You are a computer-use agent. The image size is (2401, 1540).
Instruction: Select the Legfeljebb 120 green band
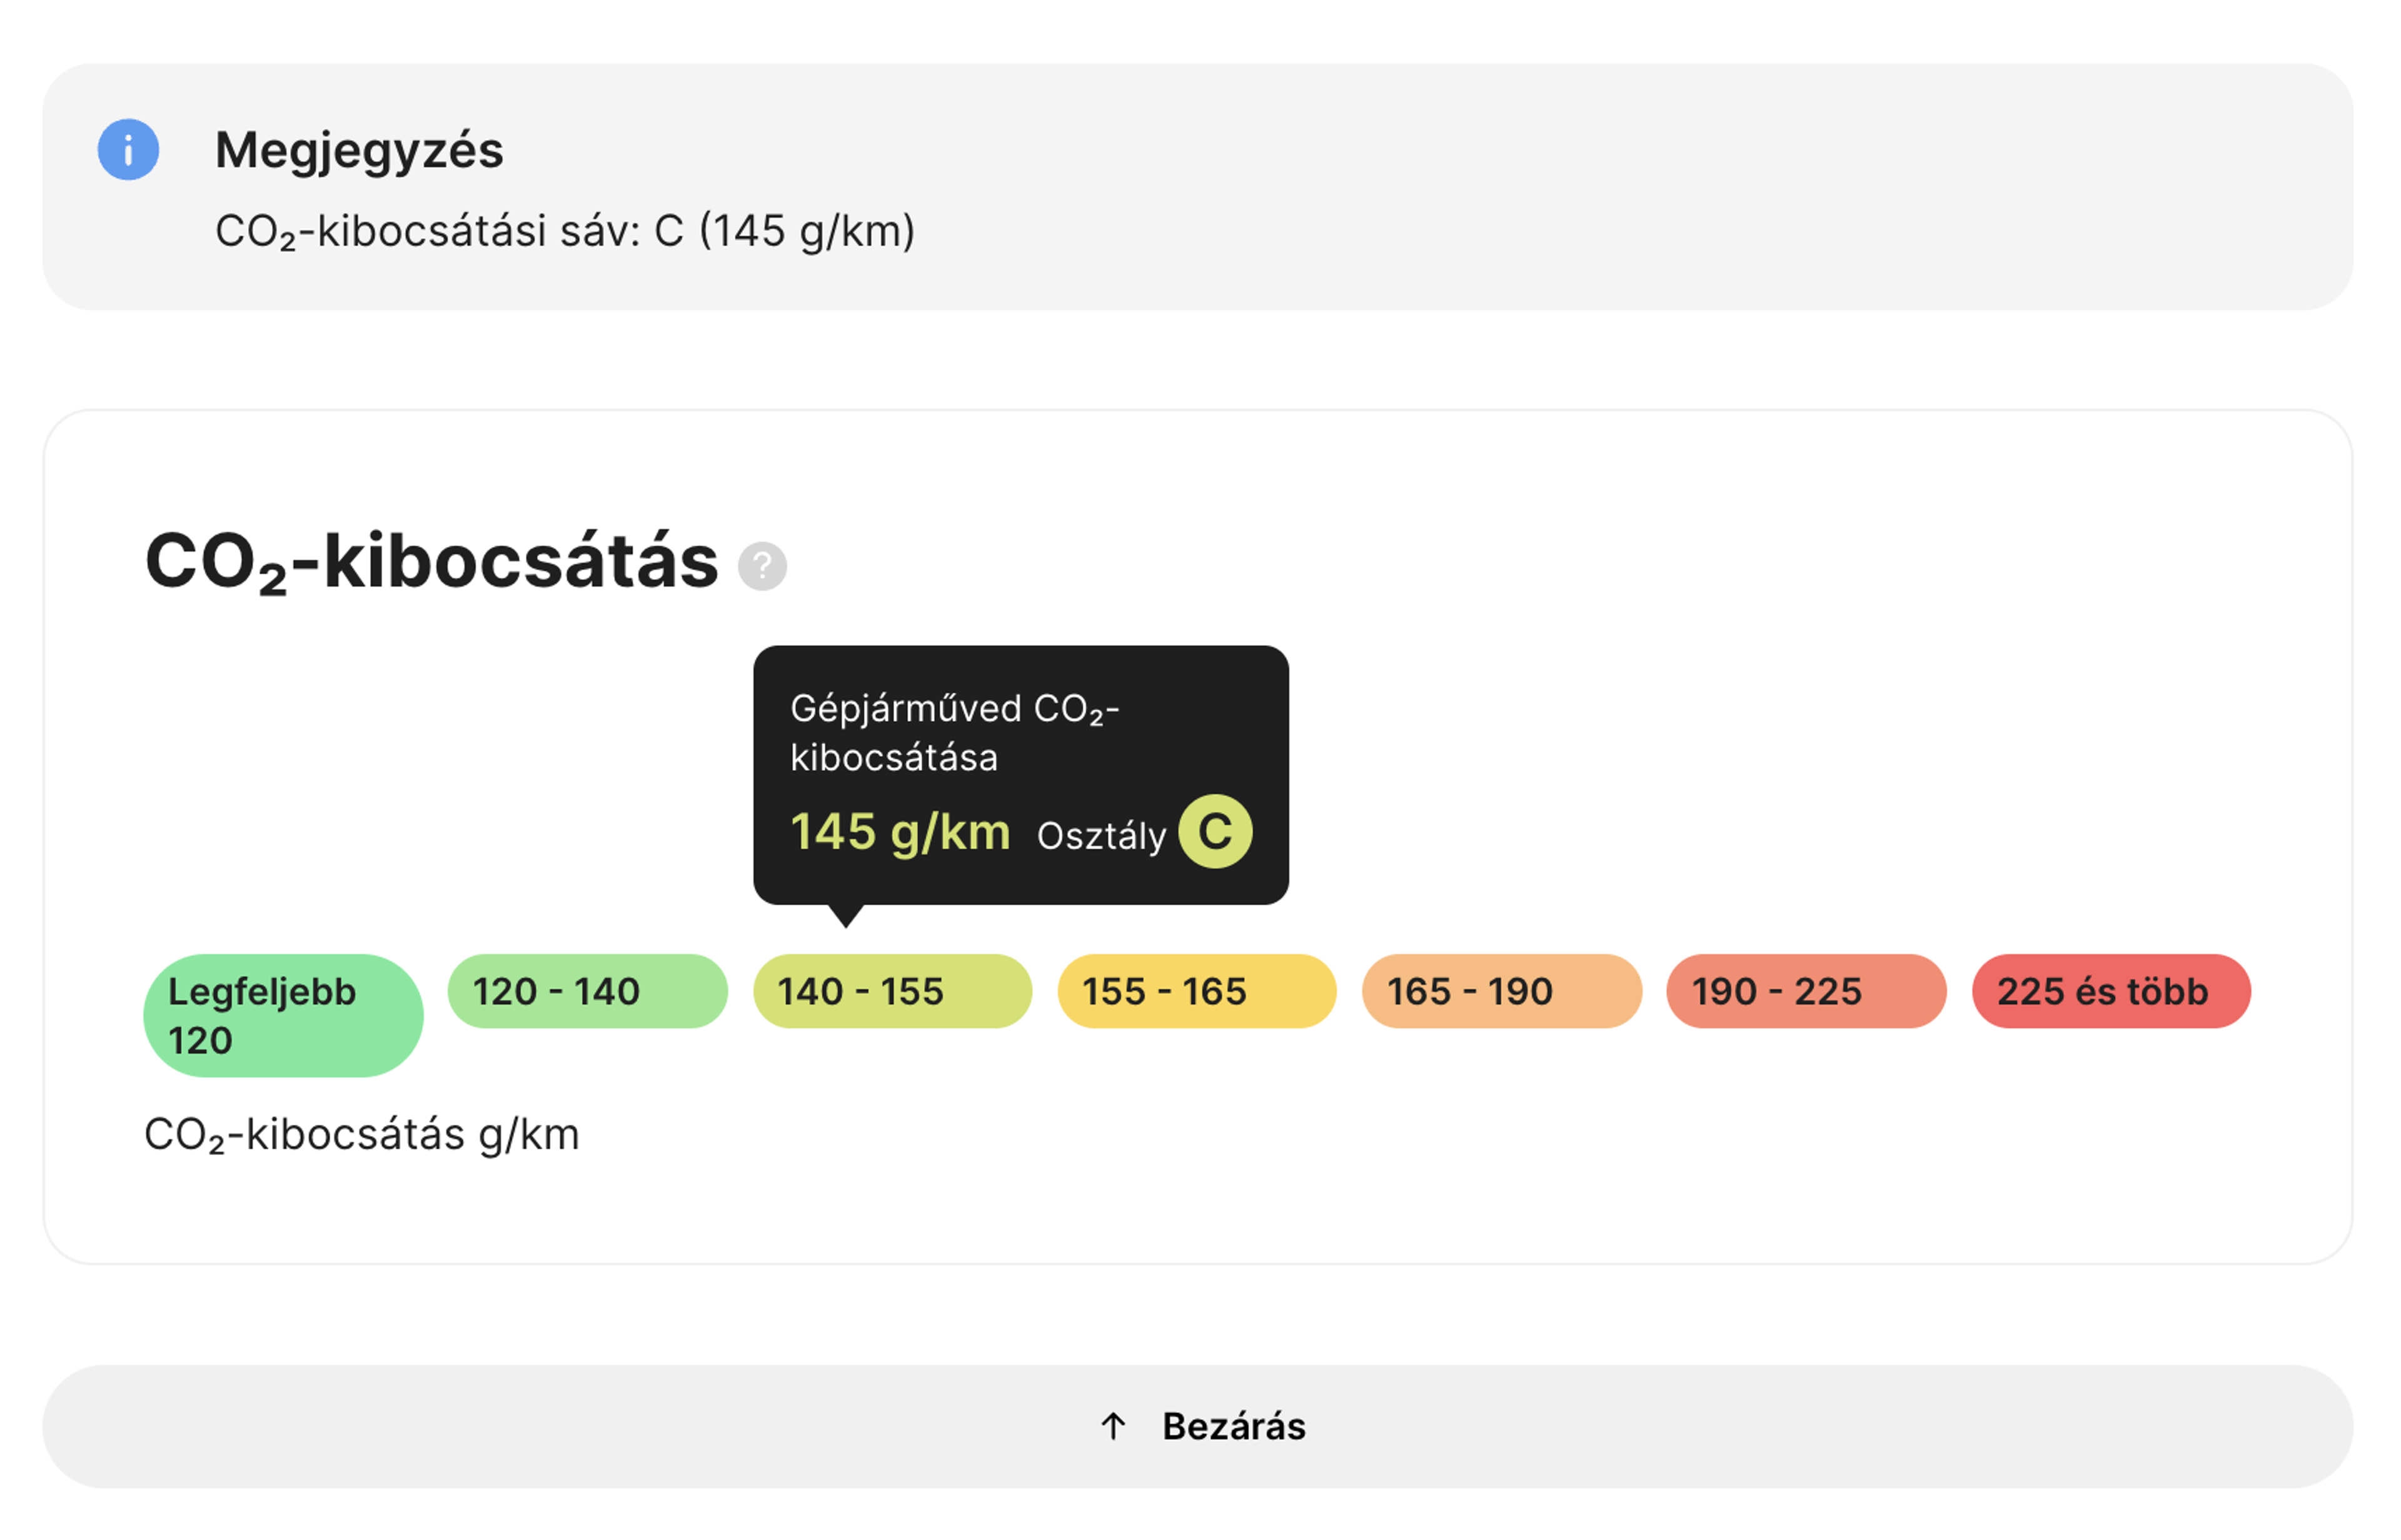pos(284,1017)
